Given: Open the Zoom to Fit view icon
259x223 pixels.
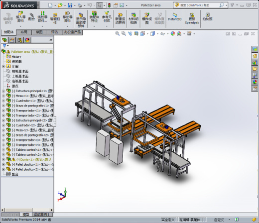Looking at the screenshot, I should coord(117,33).
